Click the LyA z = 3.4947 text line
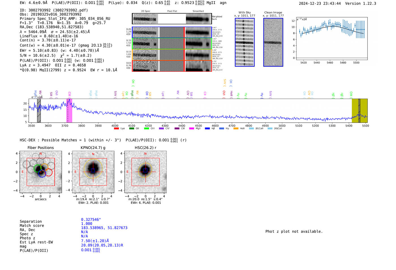 click(x=53, y=65)
